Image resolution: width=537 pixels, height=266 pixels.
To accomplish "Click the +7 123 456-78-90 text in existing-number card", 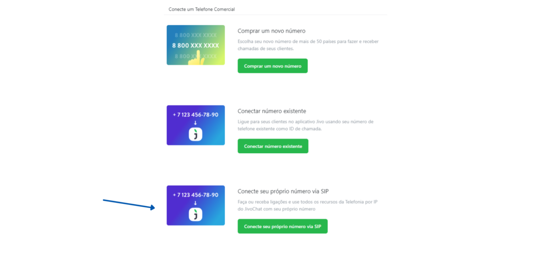I will click(196, 115).
